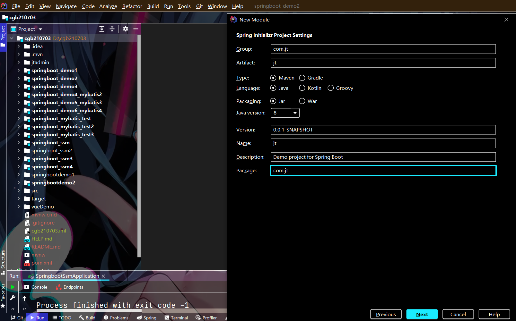Open the Navigate menu

point(66,6)
